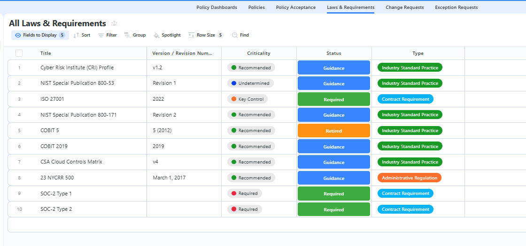Click Industry Standard Practice tag for COBIT 5
The height and width of the screenshot is (246, 526).
tap(410, 131)
